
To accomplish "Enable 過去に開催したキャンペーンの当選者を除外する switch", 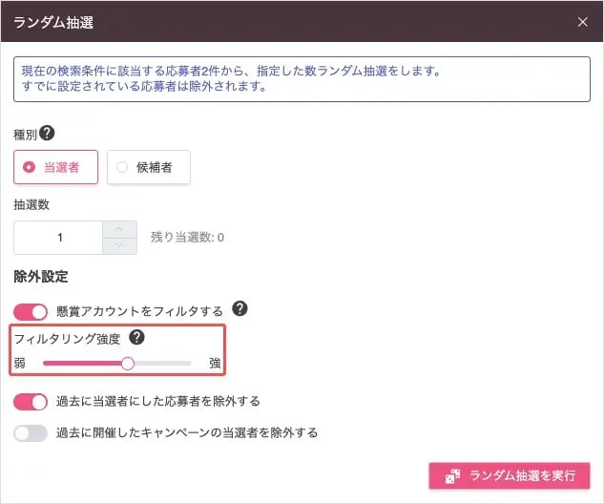I will click(x=31, y=433).
